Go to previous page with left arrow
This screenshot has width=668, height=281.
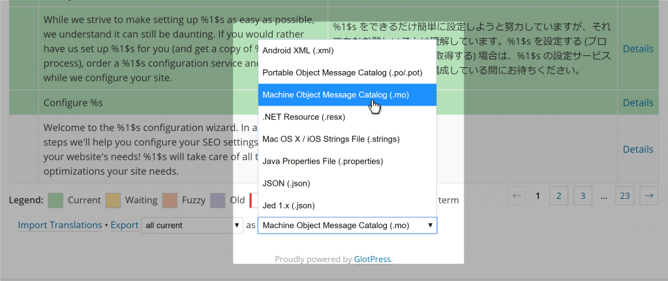click(517, 196)
